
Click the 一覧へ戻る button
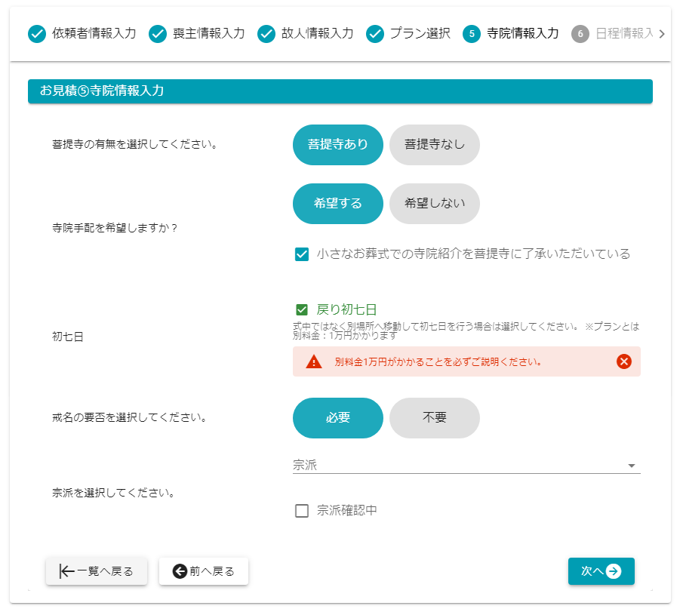97,571
